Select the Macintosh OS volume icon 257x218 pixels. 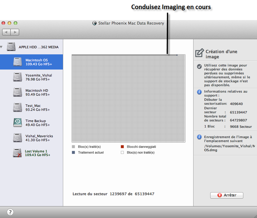[x=18, y=62]
